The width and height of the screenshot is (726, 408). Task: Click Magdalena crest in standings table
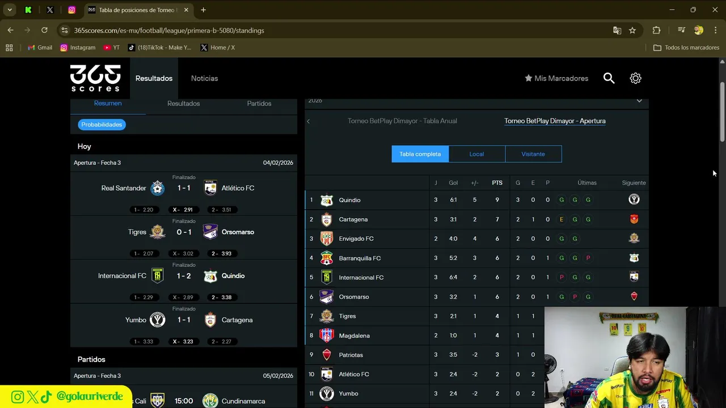(x=327, y=335)
